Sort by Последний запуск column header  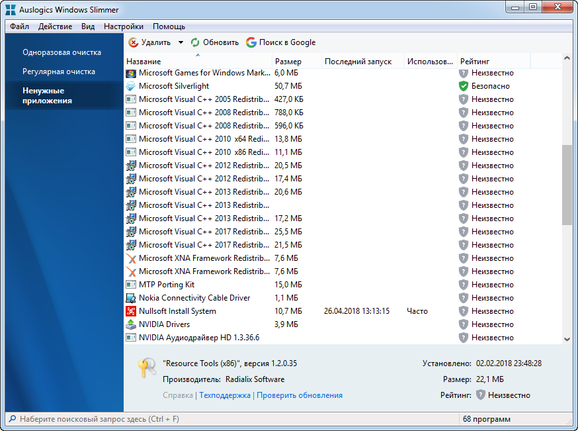pyautogui.click(x=363, y=62)
